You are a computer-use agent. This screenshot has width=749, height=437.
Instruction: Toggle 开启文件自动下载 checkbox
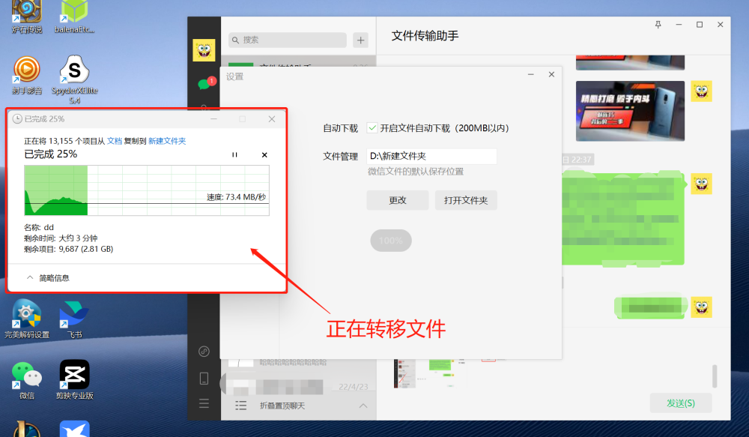372,127
